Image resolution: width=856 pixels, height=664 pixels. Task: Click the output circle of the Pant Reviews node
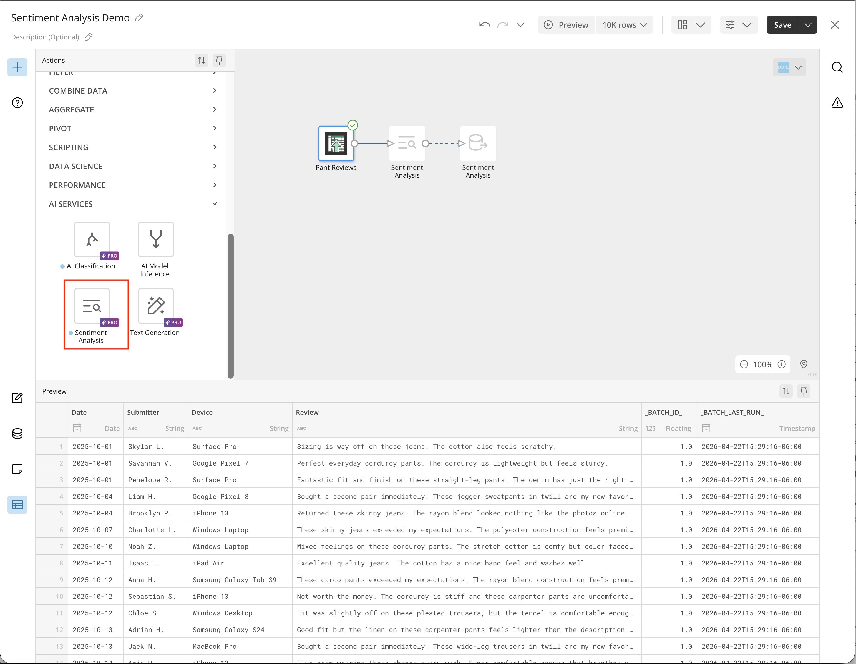pos(354,144)
